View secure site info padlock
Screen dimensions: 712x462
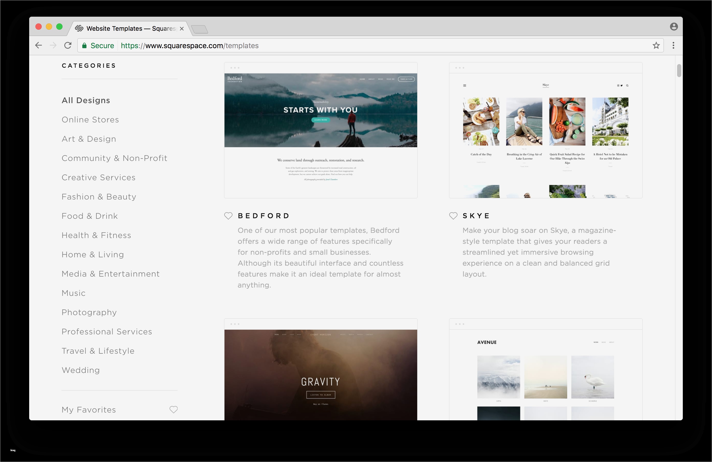[x=85, y=46]
